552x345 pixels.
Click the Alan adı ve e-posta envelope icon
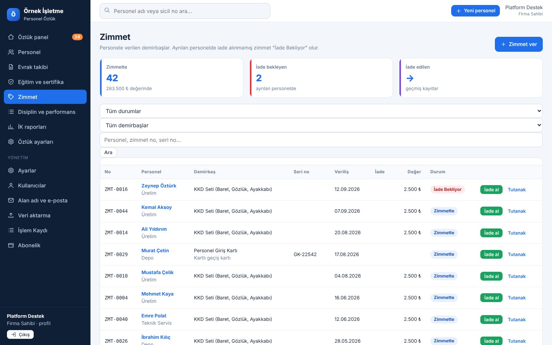pos(11,200)
